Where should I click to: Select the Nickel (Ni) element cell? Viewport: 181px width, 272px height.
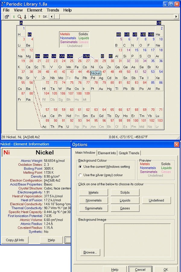tap(94, 64)
